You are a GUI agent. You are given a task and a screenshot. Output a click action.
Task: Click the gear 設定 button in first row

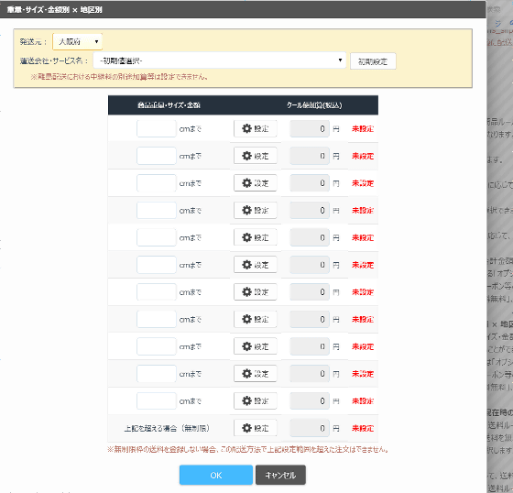[256, 128]
